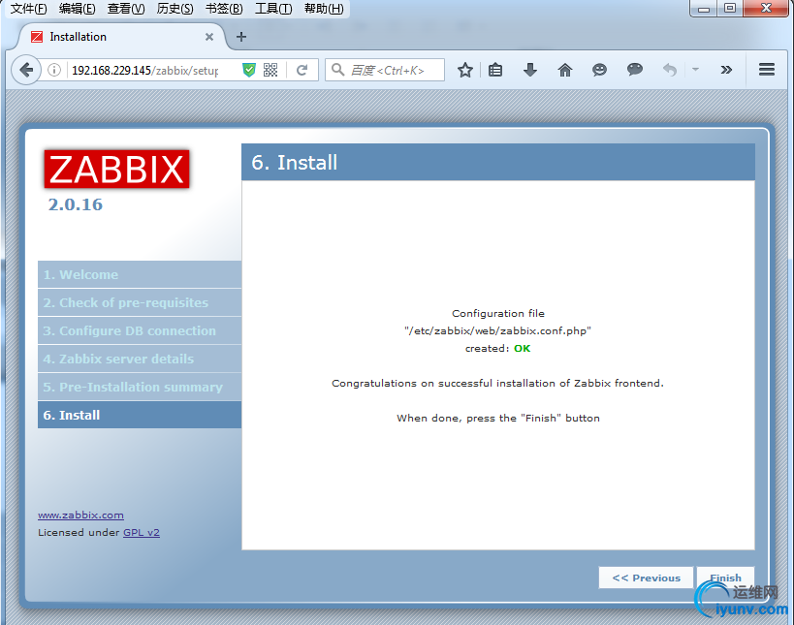Open the QR code icon in address bar
Screen dimensions: 794x625
tap(270, 70)
